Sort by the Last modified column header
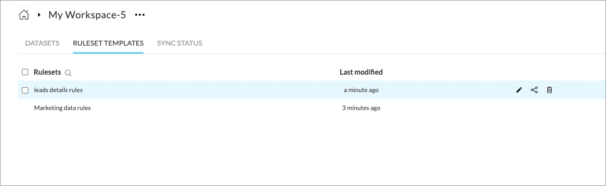606x186 pixels. 361,72
